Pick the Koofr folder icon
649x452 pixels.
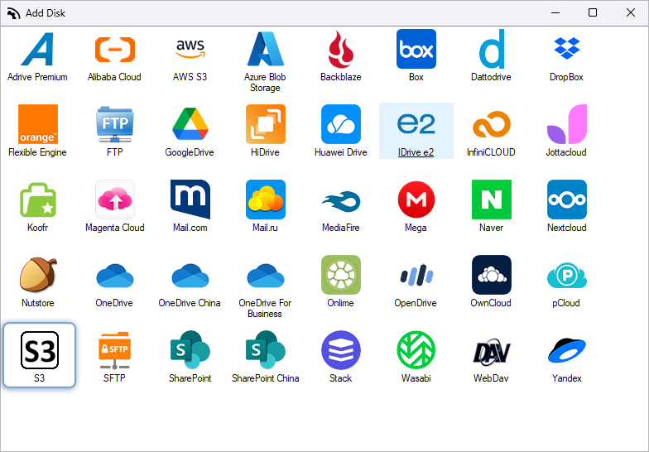click(38, 200)
